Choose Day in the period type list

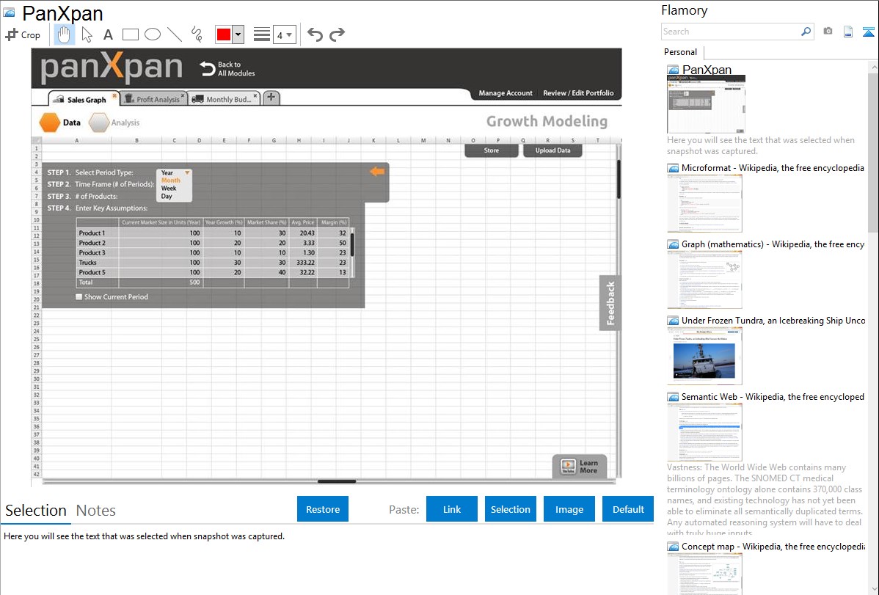pos(167,197)
